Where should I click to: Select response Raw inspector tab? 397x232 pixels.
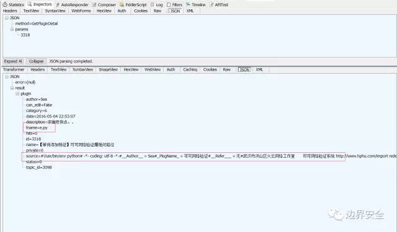[226, 69]
